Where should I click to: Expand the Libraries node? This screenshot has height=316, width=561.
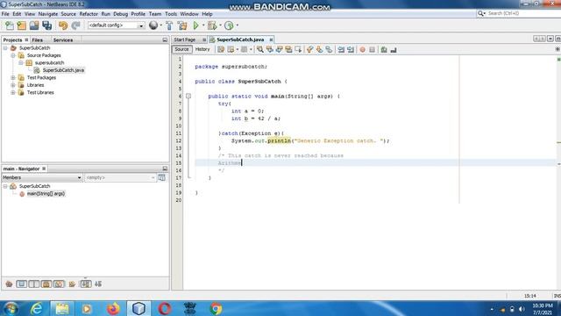[x=13, y=85]
